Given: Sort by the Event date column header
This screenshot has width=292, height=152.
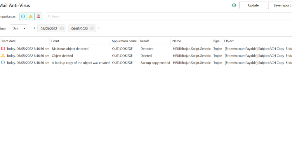Looking at the screenshot, I should [8, 41].
